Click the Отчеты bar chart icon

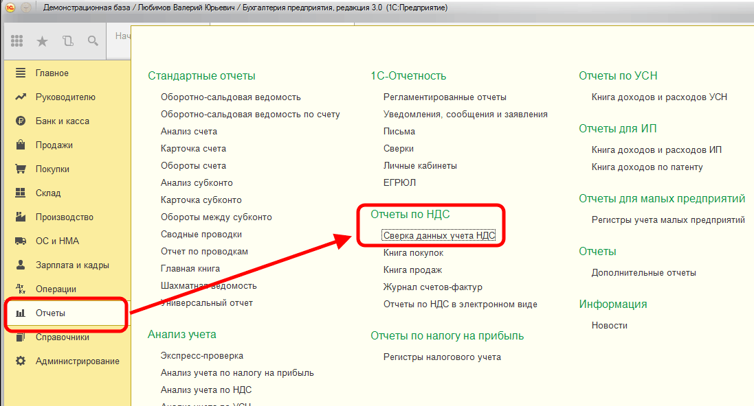point(20,313)
